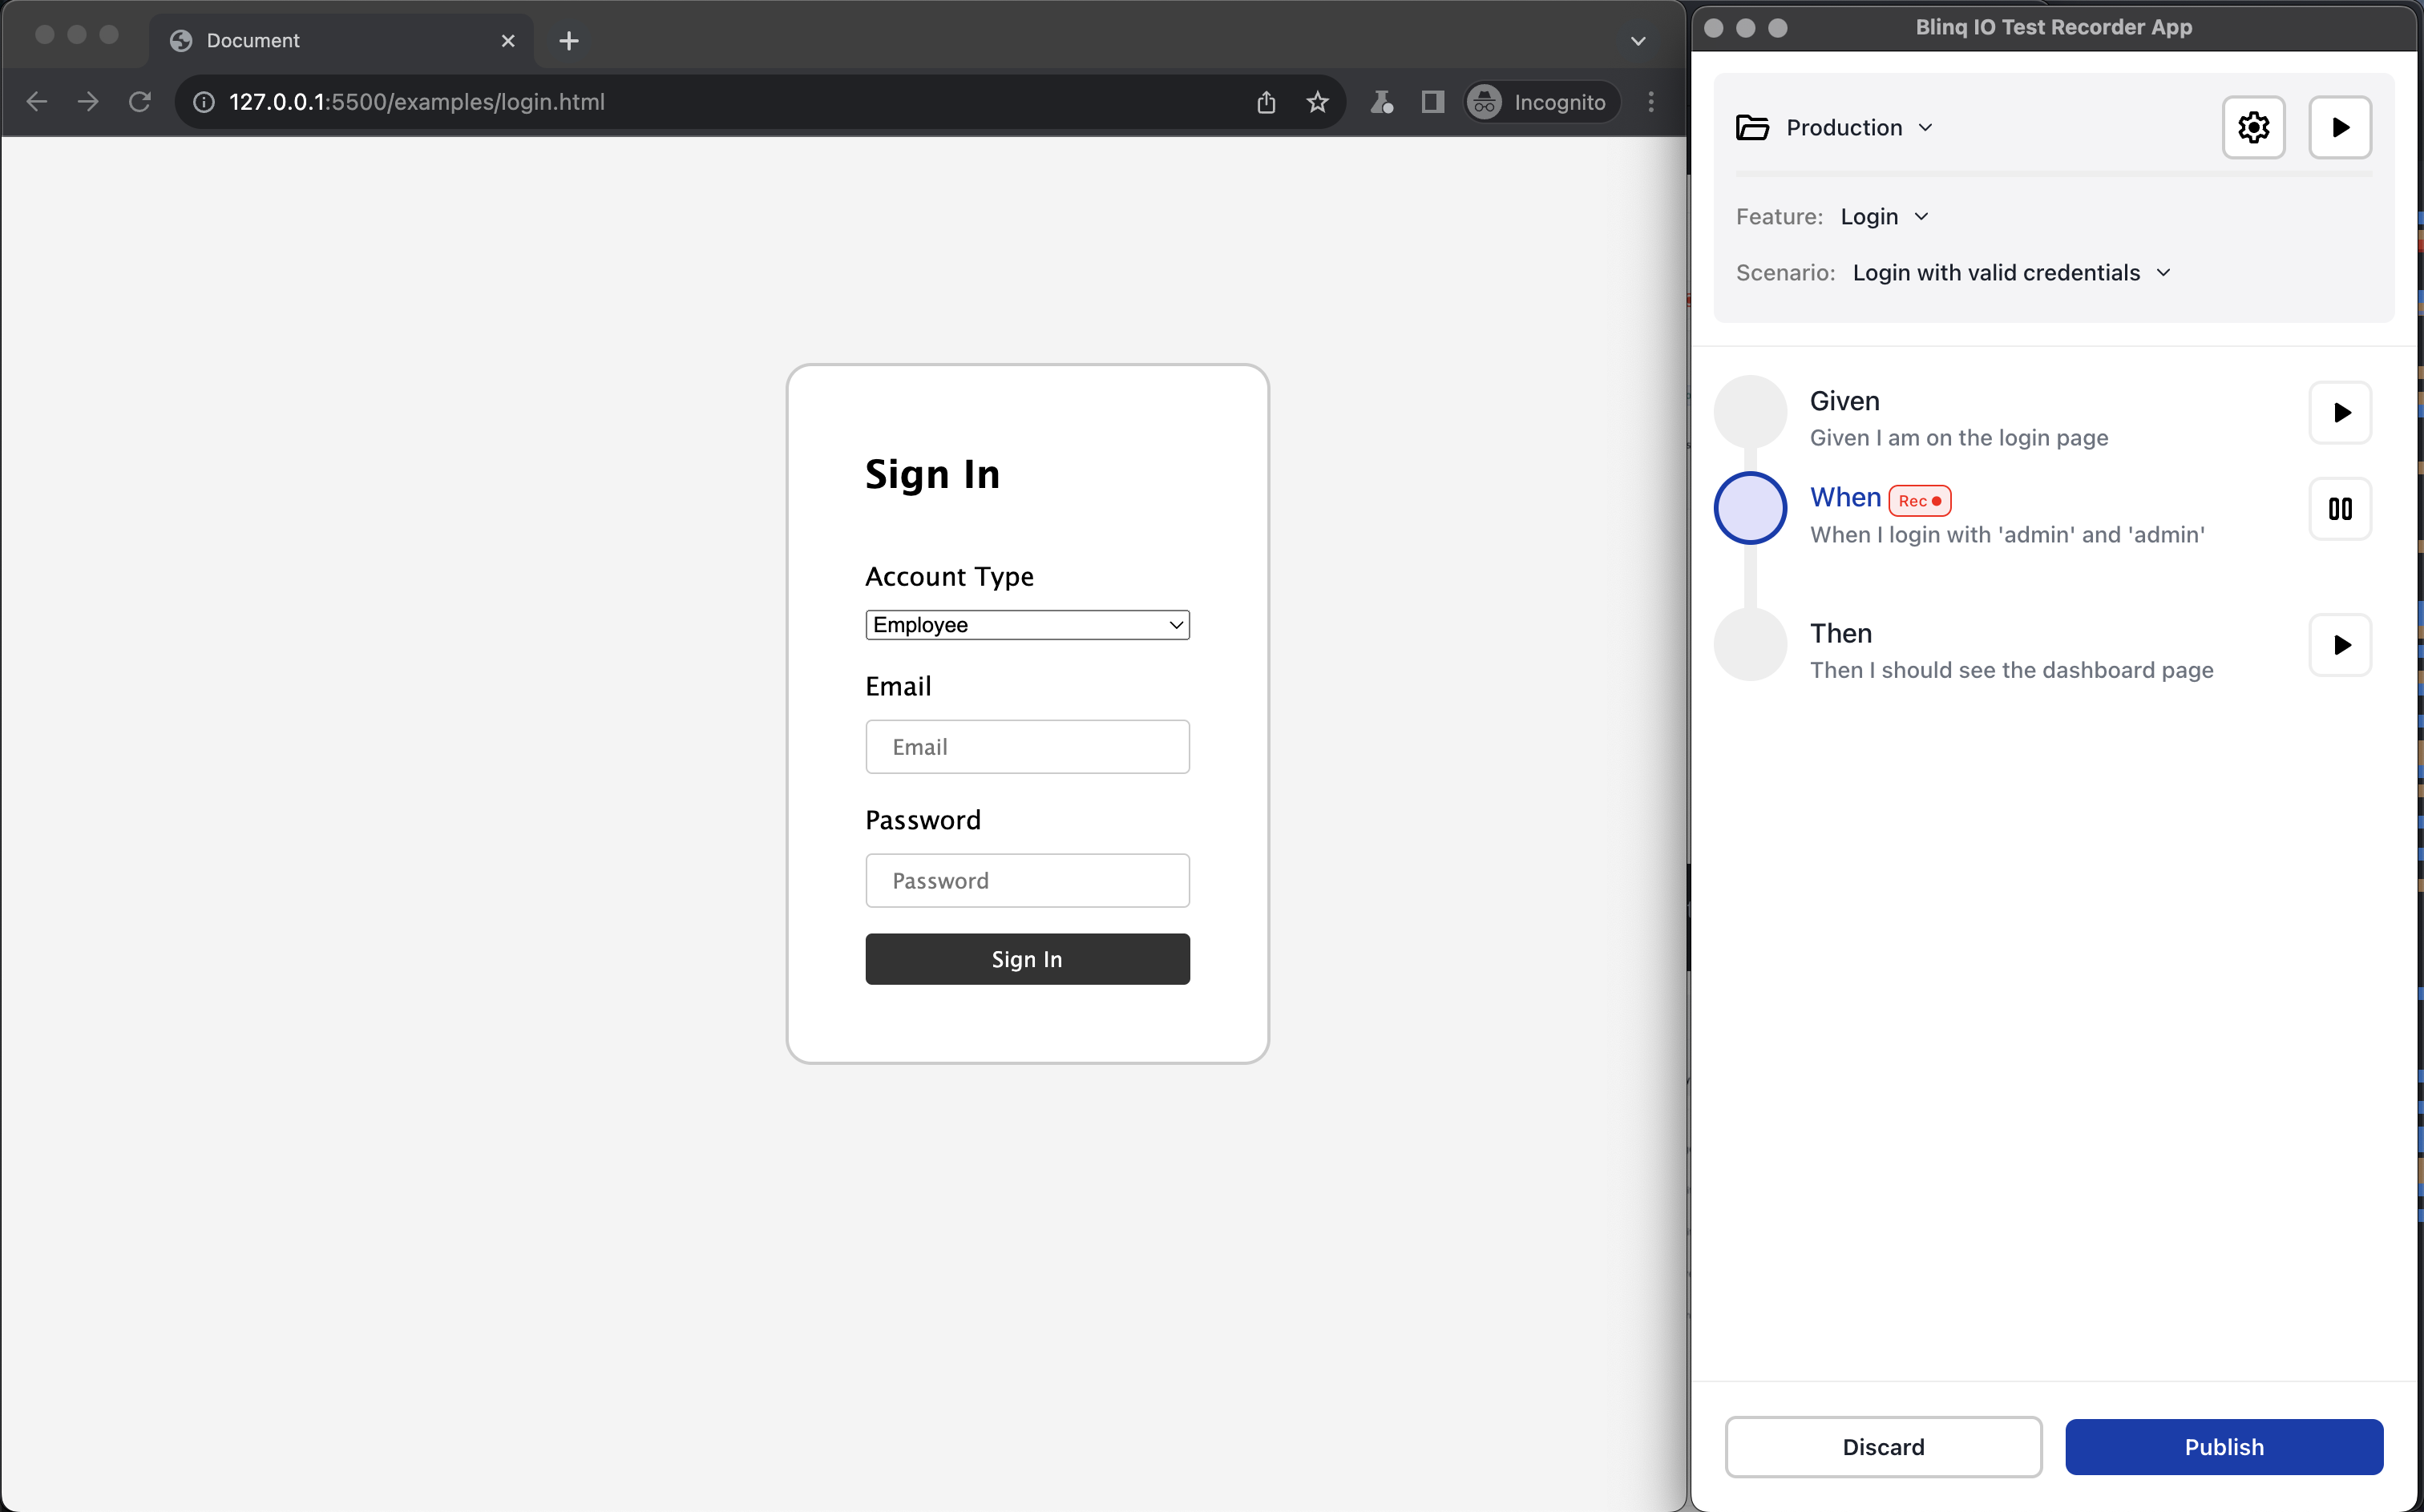Publish the recorded test

click(x=2224, y=1447)
